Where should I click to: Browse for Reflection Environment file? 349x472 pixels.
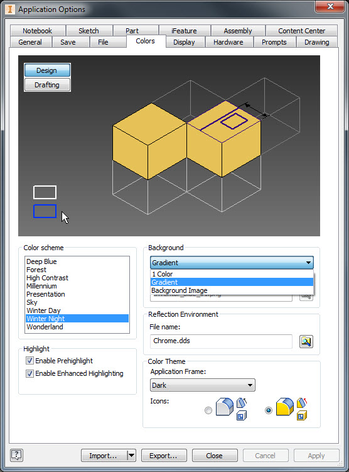pos(306,341)
